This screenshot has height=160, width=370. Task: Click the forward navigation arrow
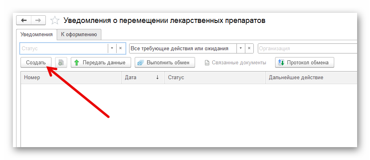pos(38,20)
